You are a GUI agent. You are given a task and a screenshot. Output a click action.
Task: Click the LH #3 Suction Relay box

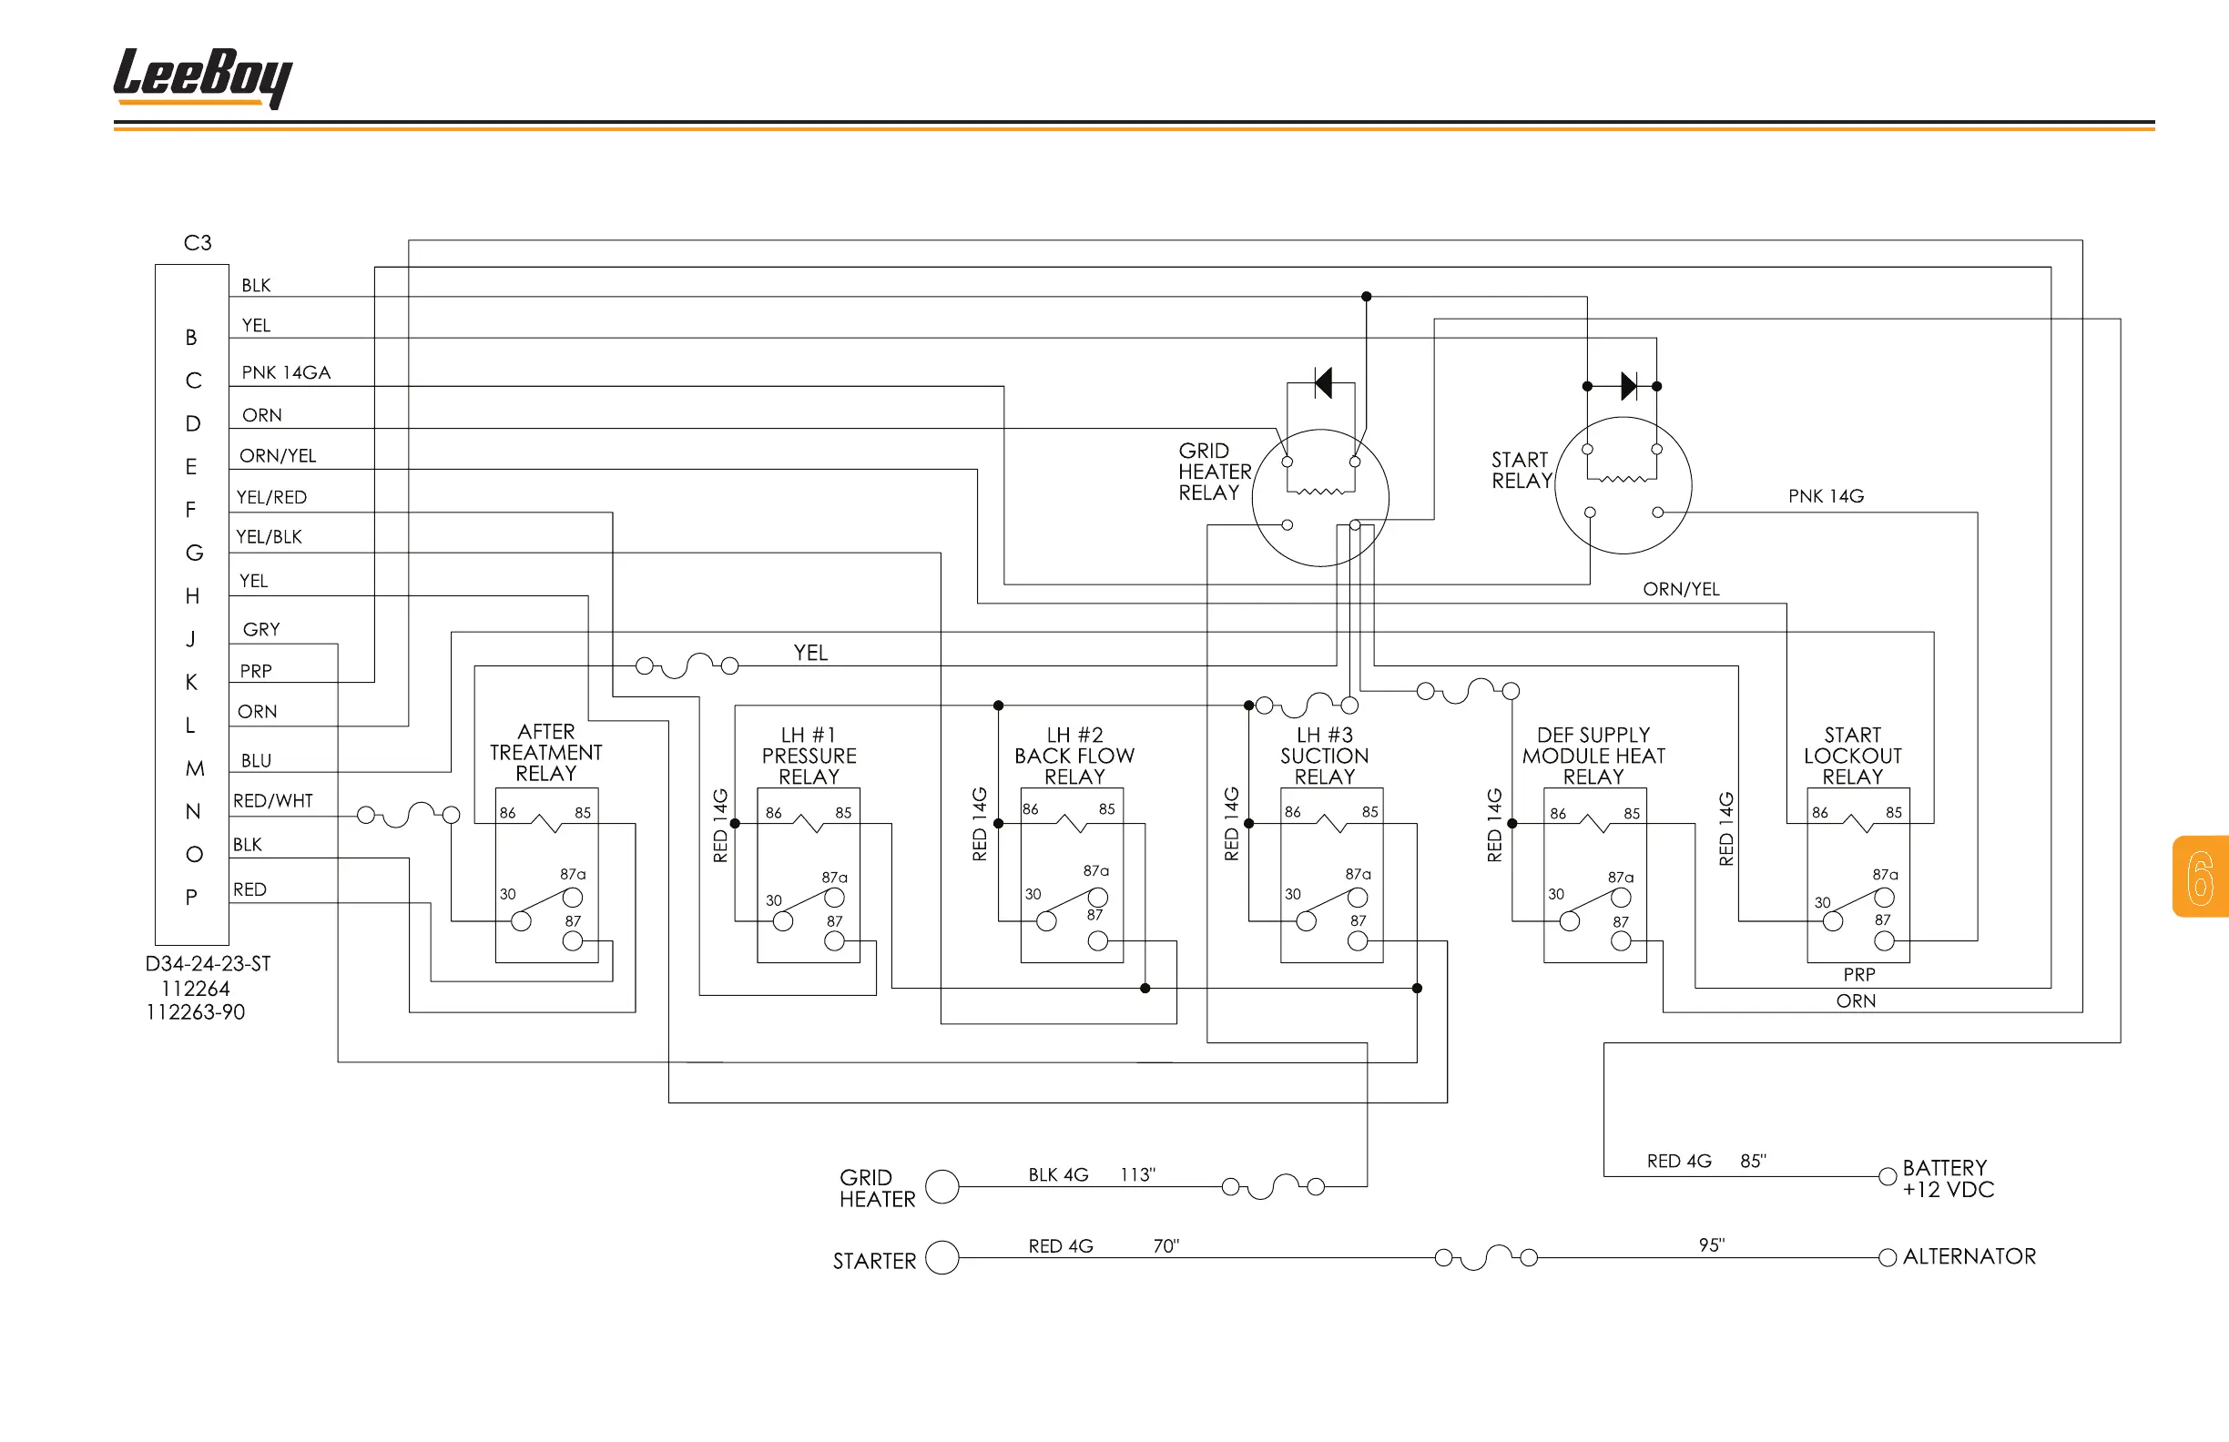(1331, 875)
